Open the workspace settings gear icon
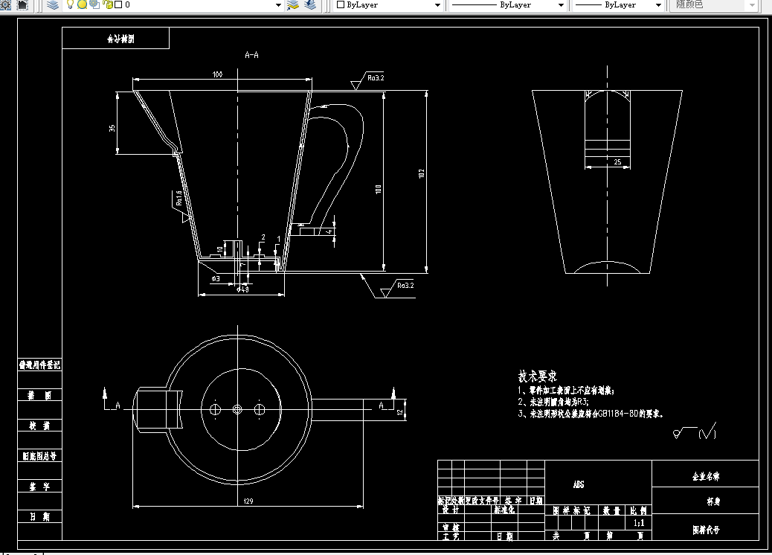The image size is (772, 555). [x=5, y=4]
